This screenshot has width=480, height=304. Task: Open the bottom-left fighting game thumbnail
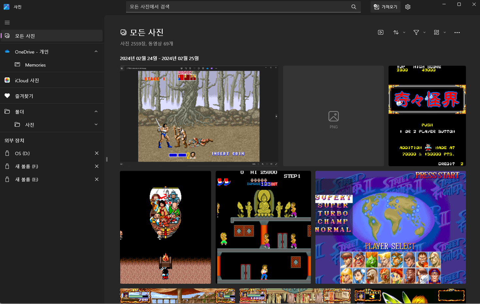tap(177, 296)
